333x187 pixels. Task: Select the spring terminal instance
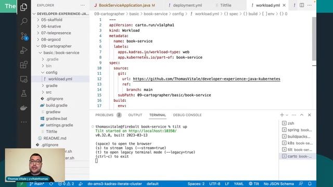click(297, 130)
